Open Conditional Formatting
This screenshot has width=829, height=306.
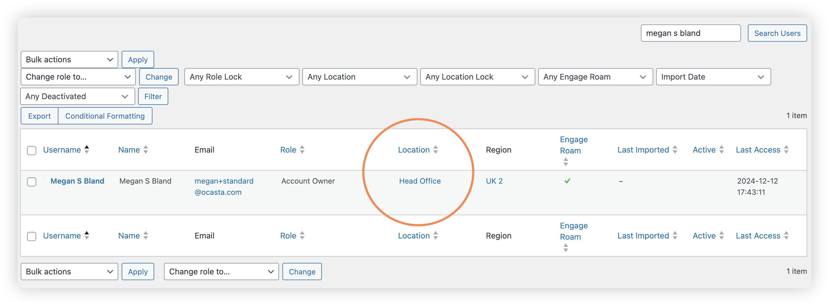point(105,116)
